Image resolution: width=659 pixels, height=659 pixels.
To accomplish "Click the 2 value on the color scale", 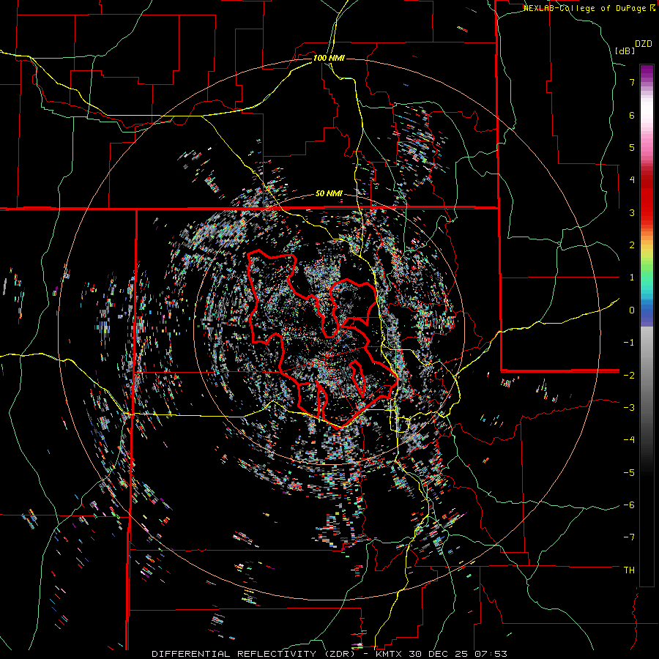I will pyautogui.click(x=632, y=245).
